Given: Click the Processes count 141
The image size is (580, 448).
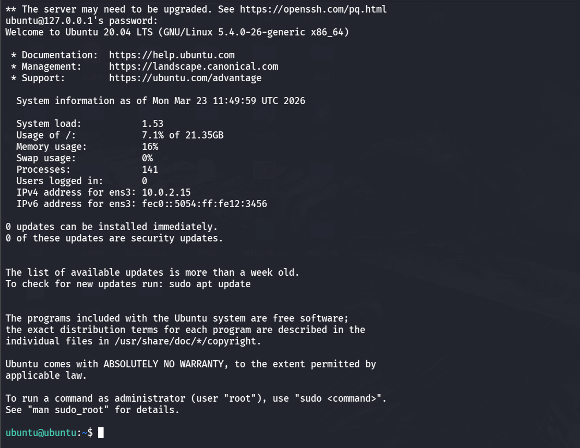Looking at the screenshot, I should pos(150,169).
